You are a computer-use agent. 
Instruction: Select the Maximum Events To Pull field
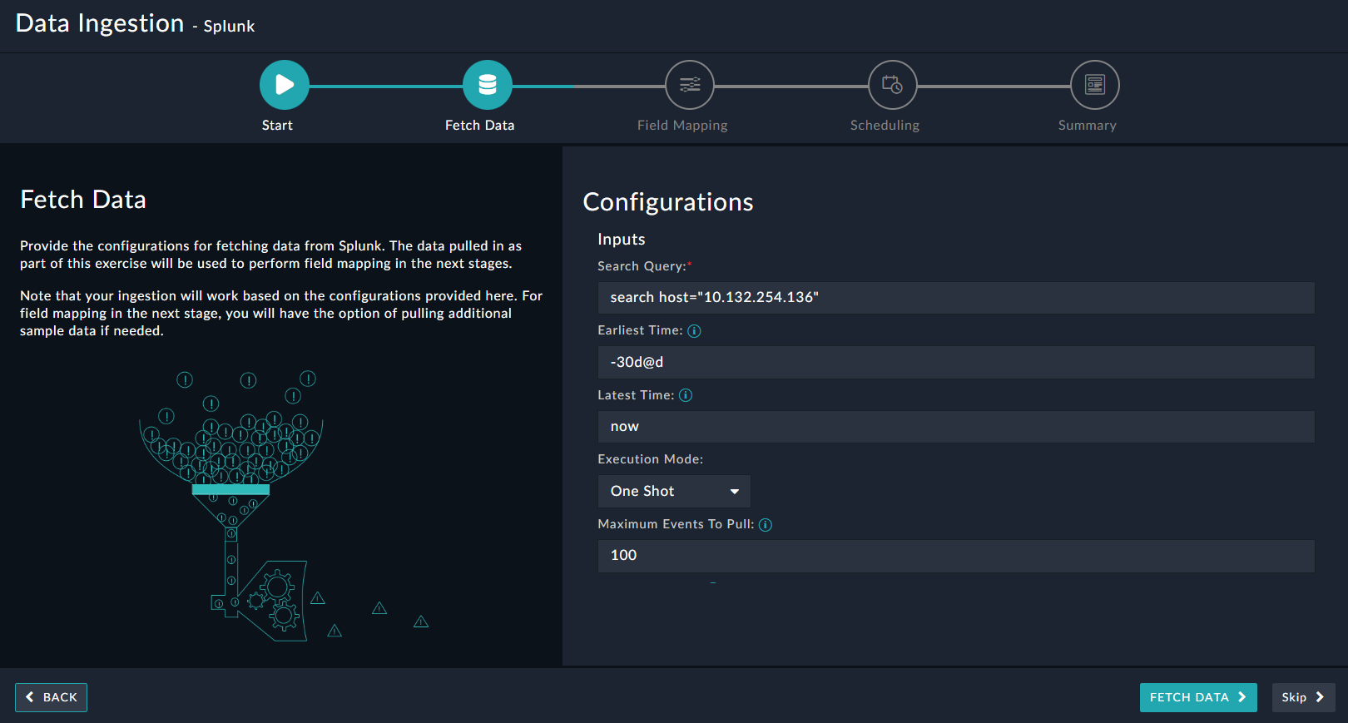pos(955,556)
